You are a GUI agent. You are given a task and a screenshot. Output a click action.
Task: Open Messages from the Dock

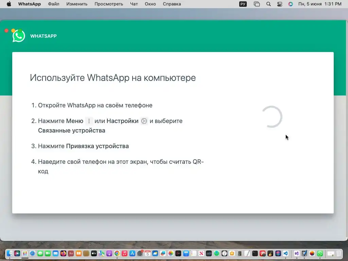[x=40, y=253]
